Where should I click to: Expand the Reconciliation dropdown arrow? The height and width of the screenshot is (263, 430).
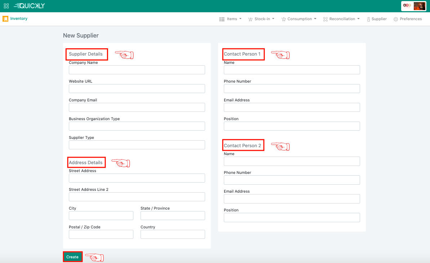click(358, 19)
